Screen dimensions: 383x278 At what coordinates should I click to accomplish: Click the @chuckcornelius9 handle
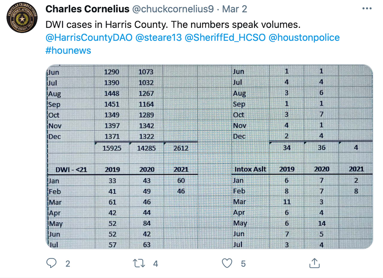pyautogui.click(x=173, y=9)
